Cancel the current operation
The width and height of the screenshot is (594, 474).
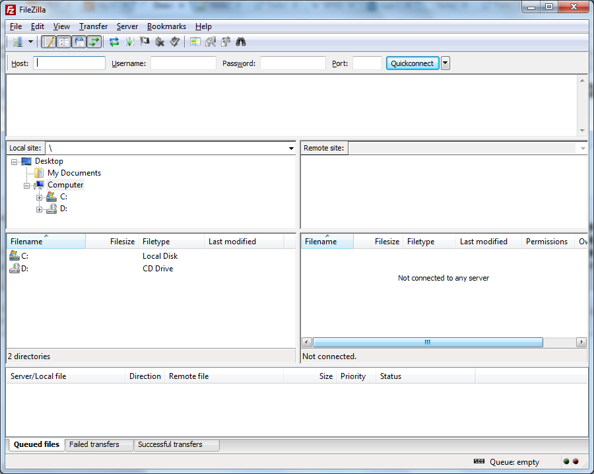point(145,42)
